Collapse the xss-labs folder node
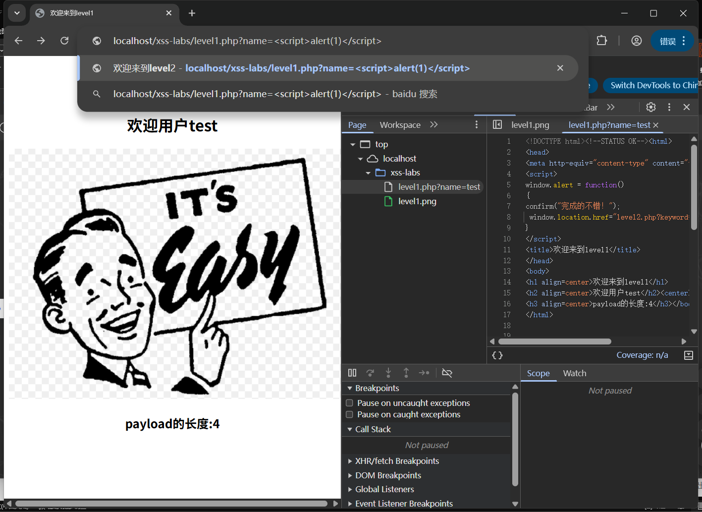 pyautogui.click(x=368, y=173)
